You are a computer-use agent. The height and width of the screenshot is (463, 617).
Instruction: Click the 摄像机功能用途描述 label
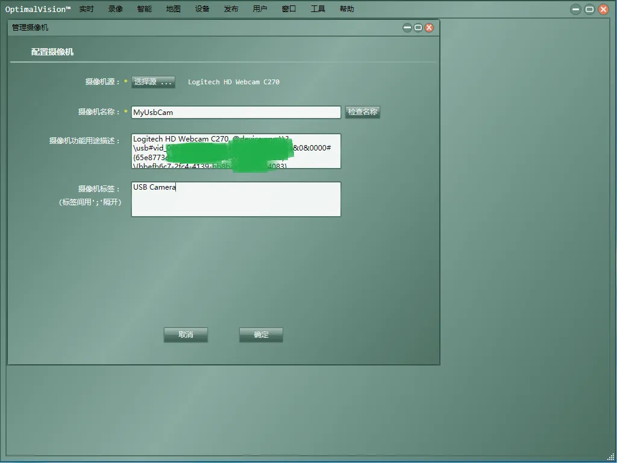point(84,141)
